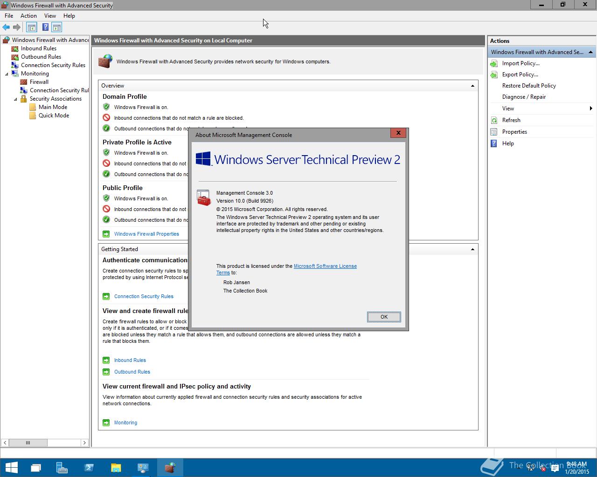Viewport: 597px width, 477px height.
Task: Open the File menu
Action: coord(9,16)
